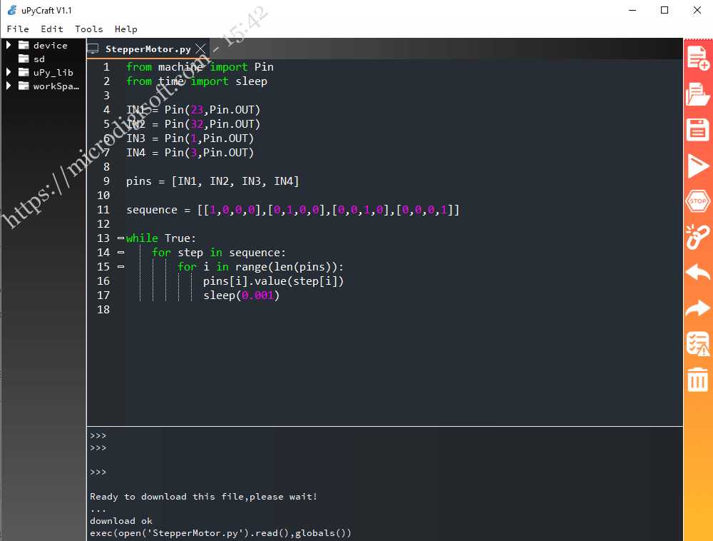This screenshot has width=713, height=541.
Task: Expand the uPy_lib folder
Action: point(9,72)
